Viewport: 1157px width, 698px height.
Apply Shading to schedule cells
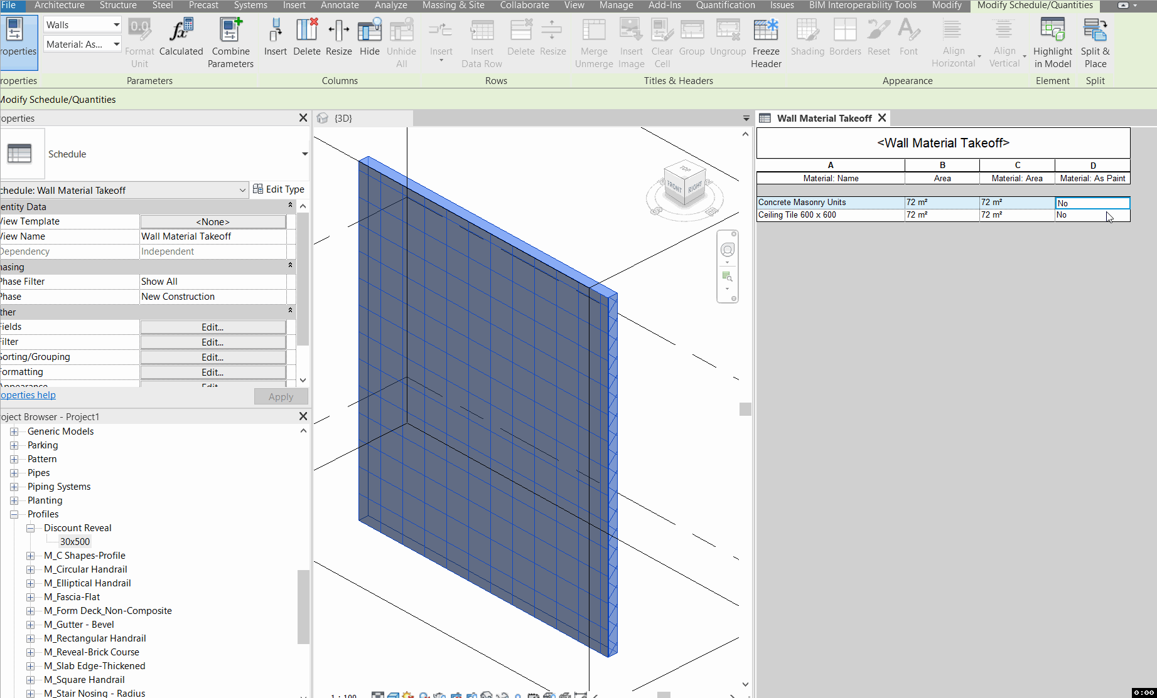point(807,38)
